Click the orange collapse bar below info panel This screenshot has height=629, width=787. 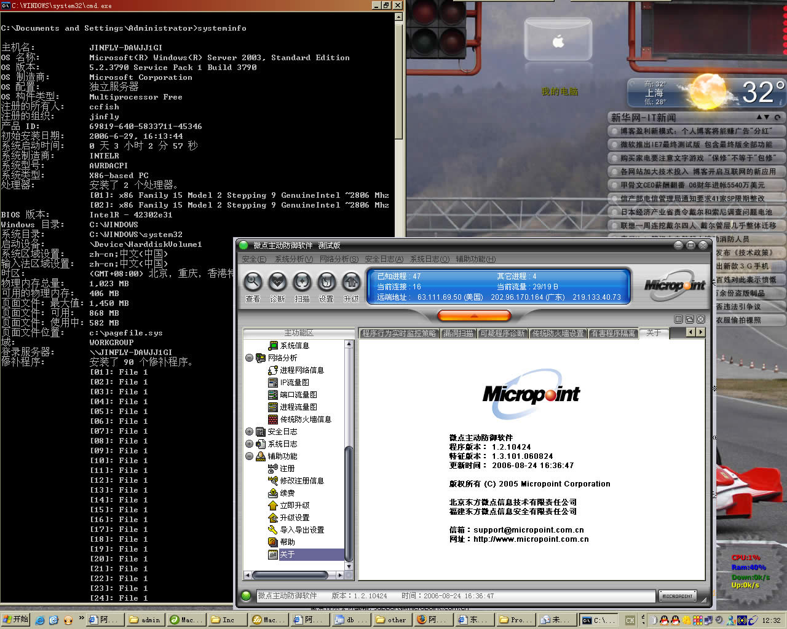(x=473, y=316)
